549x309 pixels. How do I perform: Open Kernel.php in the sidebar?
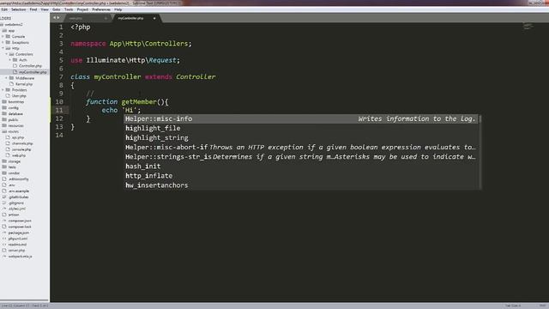click(x=24, y=84)
